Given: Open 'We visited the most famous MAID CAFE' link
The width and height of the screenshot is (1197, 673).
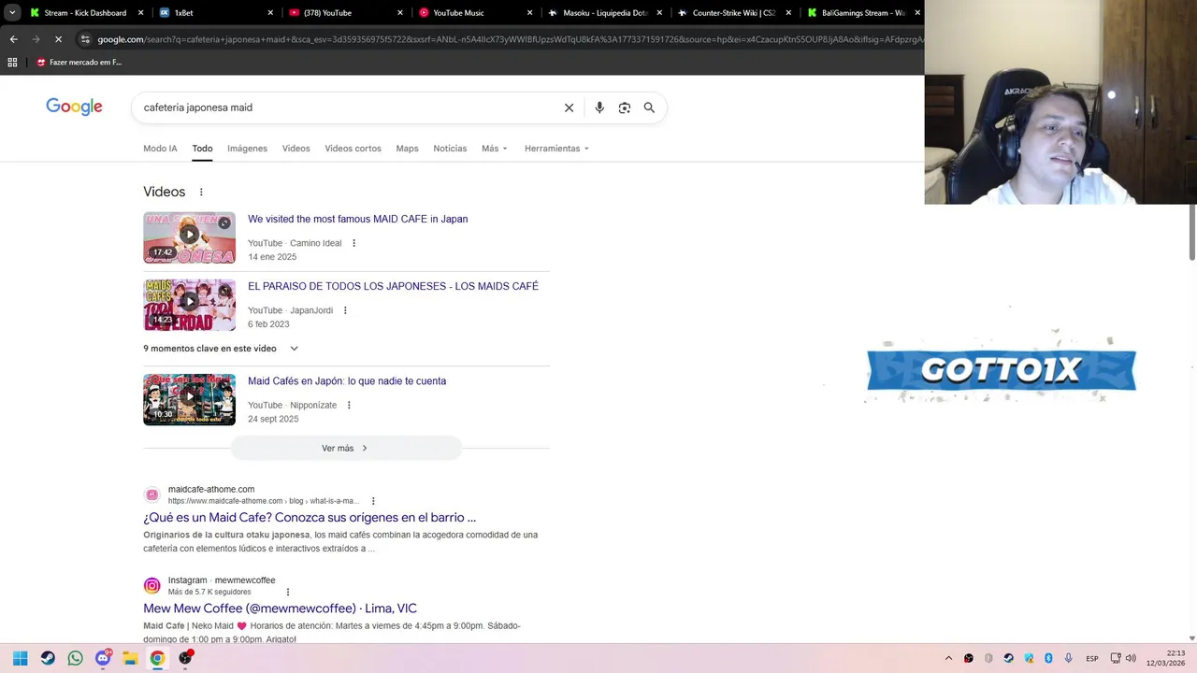Looking at the screenshot, I should point(357,219).
